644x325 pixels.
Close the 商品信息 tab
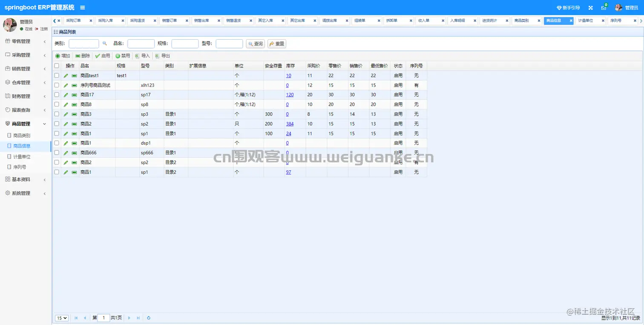571,20
